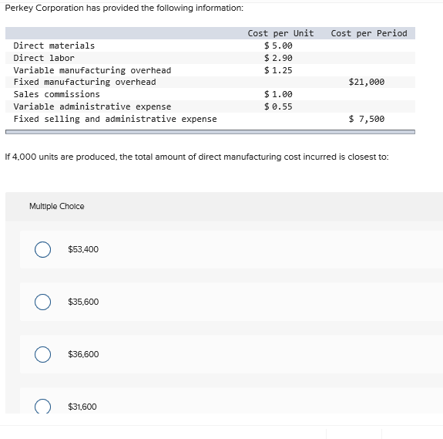The height and width of the screenshot is (439, 443).
Task: Select the $53,400 answer radio button
Action: point(42,249)
